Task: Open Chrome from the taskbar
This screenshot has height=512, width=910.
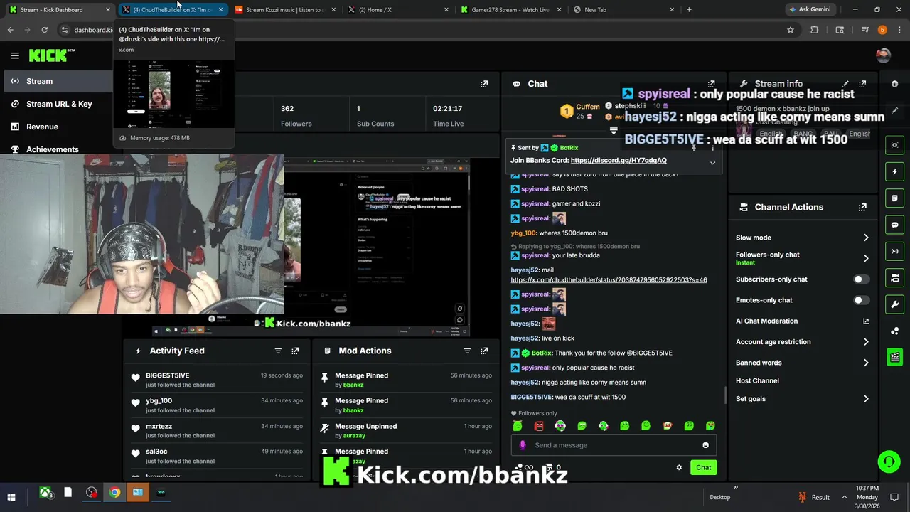Action: (114, 493)
